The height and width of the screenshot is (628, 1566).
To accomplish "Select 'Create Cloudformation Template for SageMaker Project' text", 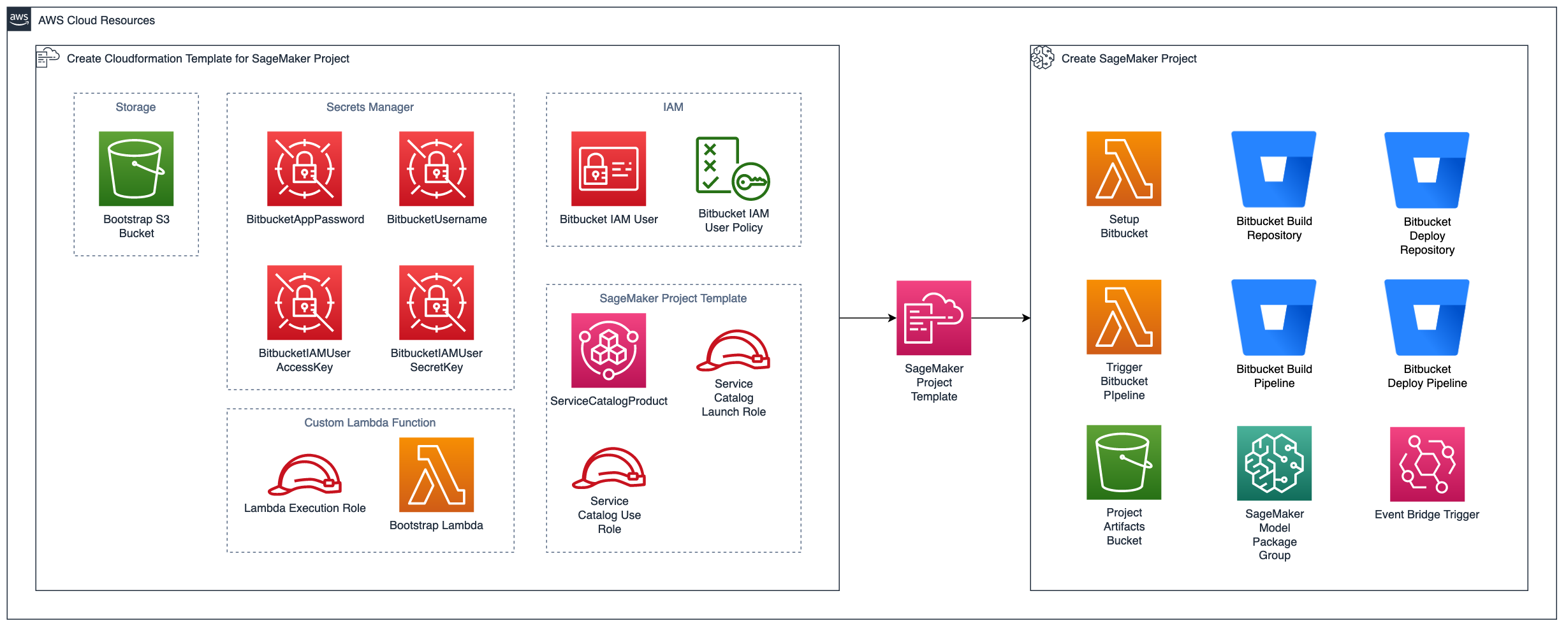I will point(208,59).
